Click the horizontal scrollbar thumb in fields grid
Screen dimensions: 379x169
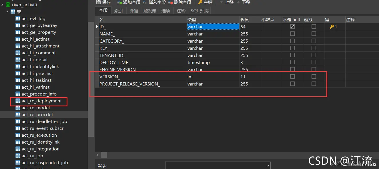(104, 155)
